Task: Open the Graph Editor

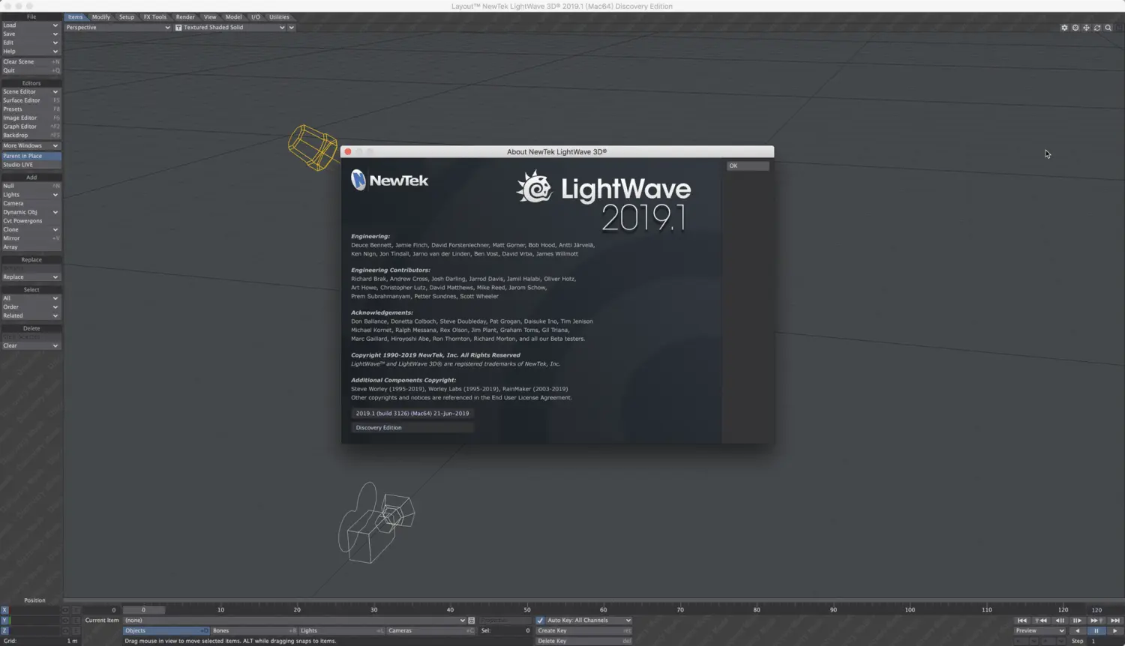Action: [x=31, y=127]
